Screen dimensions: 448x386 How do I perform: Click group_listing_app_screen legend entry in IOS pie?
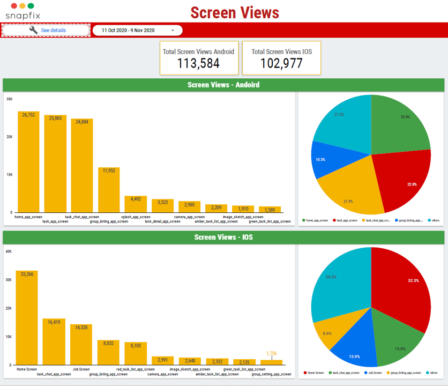pos(404,373)
